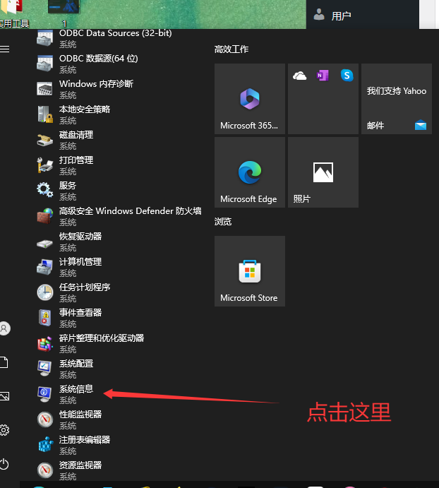Open the Yahoo Mail (邮件) tile
The image size is (439, 488).
(x=397, y=99)
